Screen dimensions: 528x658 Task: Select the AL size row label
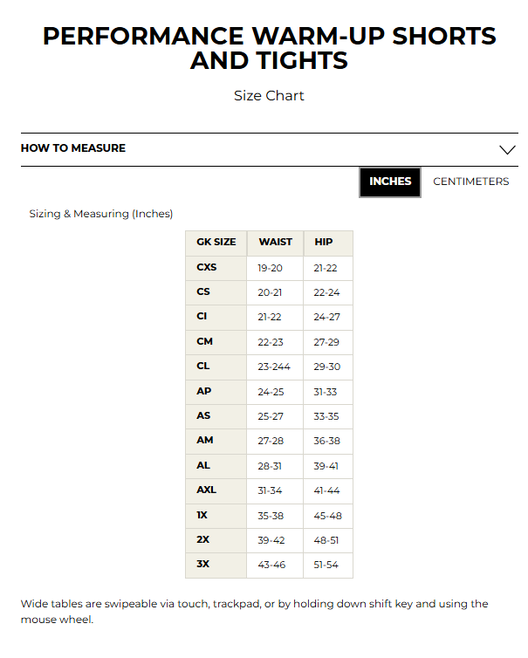point(203,465)
